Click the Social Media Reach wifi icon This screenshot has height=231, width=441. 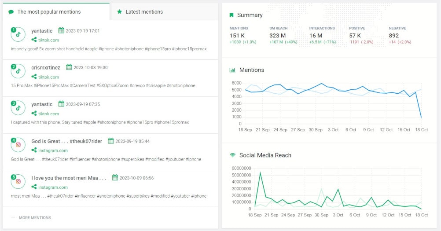(x=232, y=155)
